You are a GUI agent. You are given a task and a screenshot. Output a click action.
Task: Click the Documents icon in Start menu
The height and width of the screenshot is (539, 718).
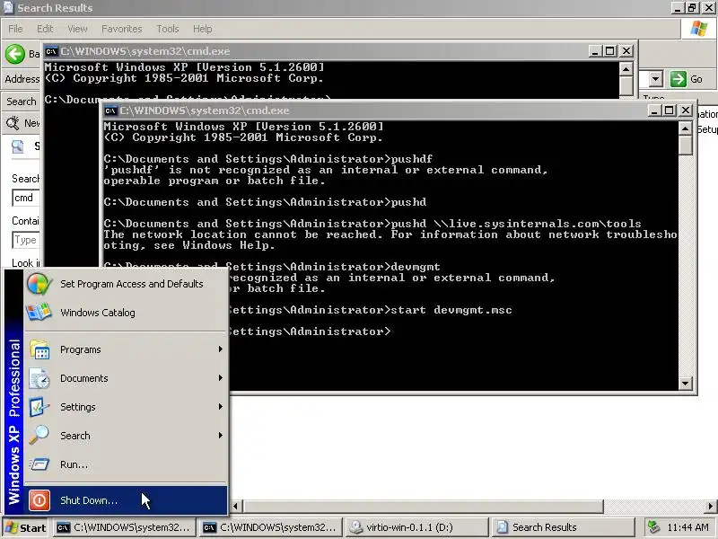point(39,378)
